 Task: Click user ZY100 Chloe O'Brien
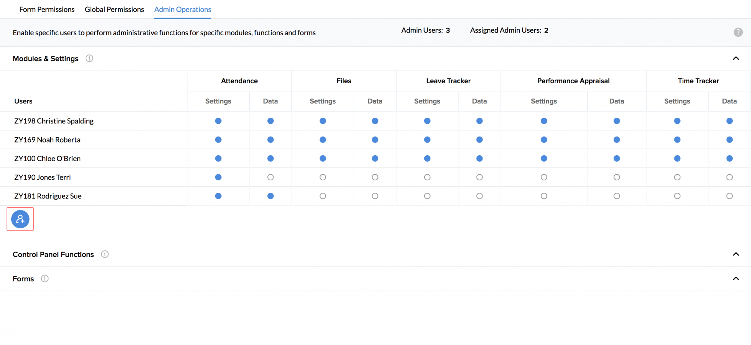point(47,159)
